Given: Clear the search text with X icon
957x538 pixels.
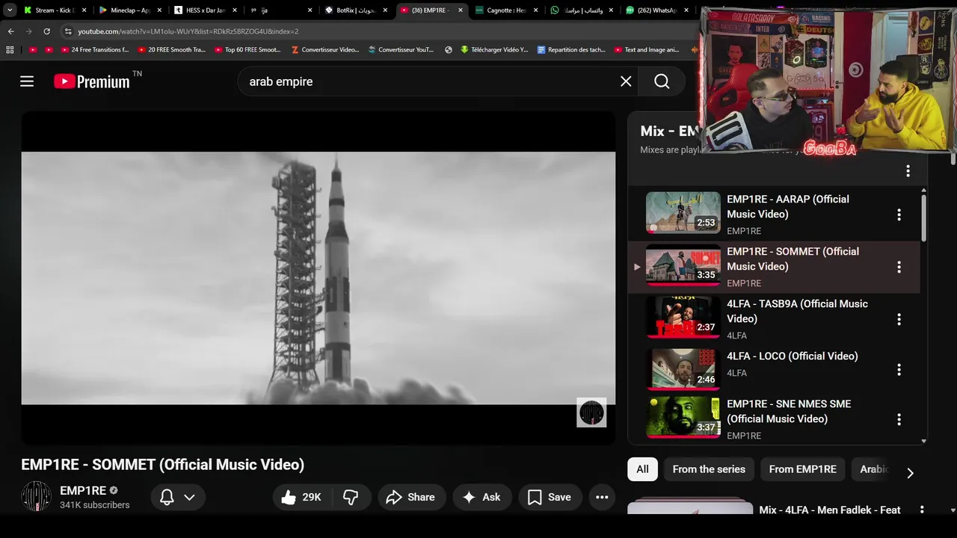Looking at the screenshot, I should [x=626, y=81].
